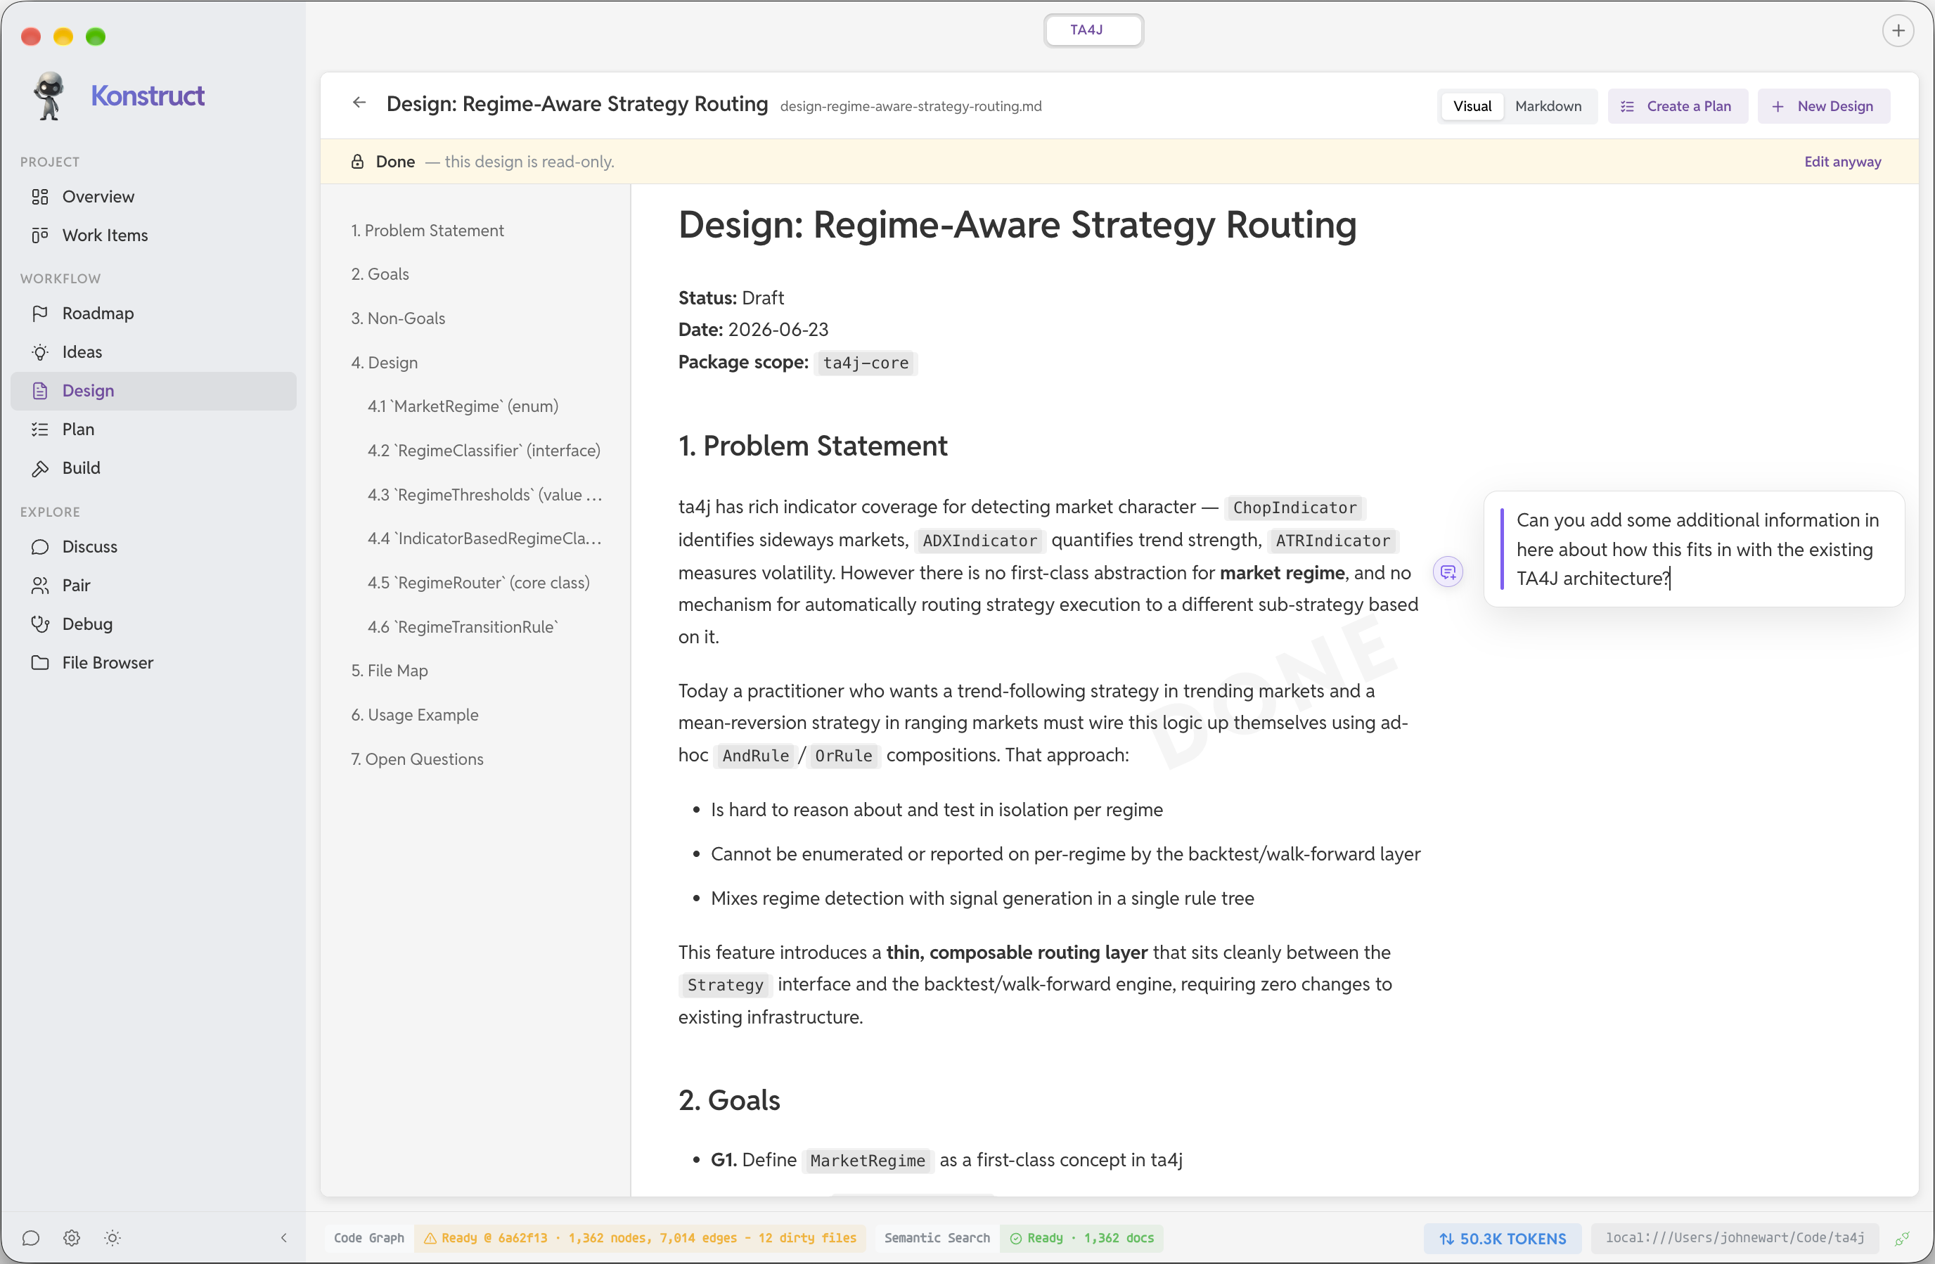The width and height of the screenshot is (1935, 1264).
Task: Click the 50.3K TOKENS indicator
Action: [x=1502, y=1238]
